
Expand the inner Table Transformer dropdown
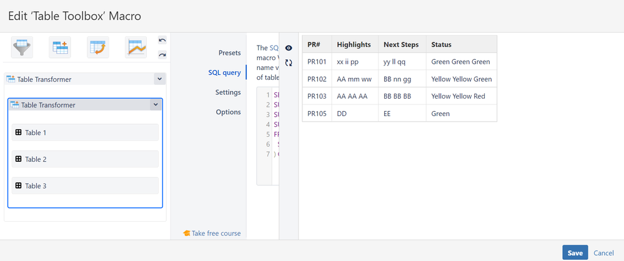(x=155, y=105)
